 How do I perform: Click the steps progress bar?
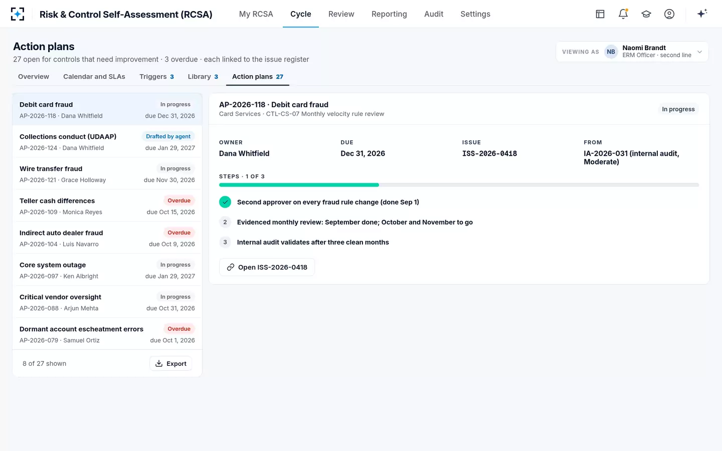(459, 185)
